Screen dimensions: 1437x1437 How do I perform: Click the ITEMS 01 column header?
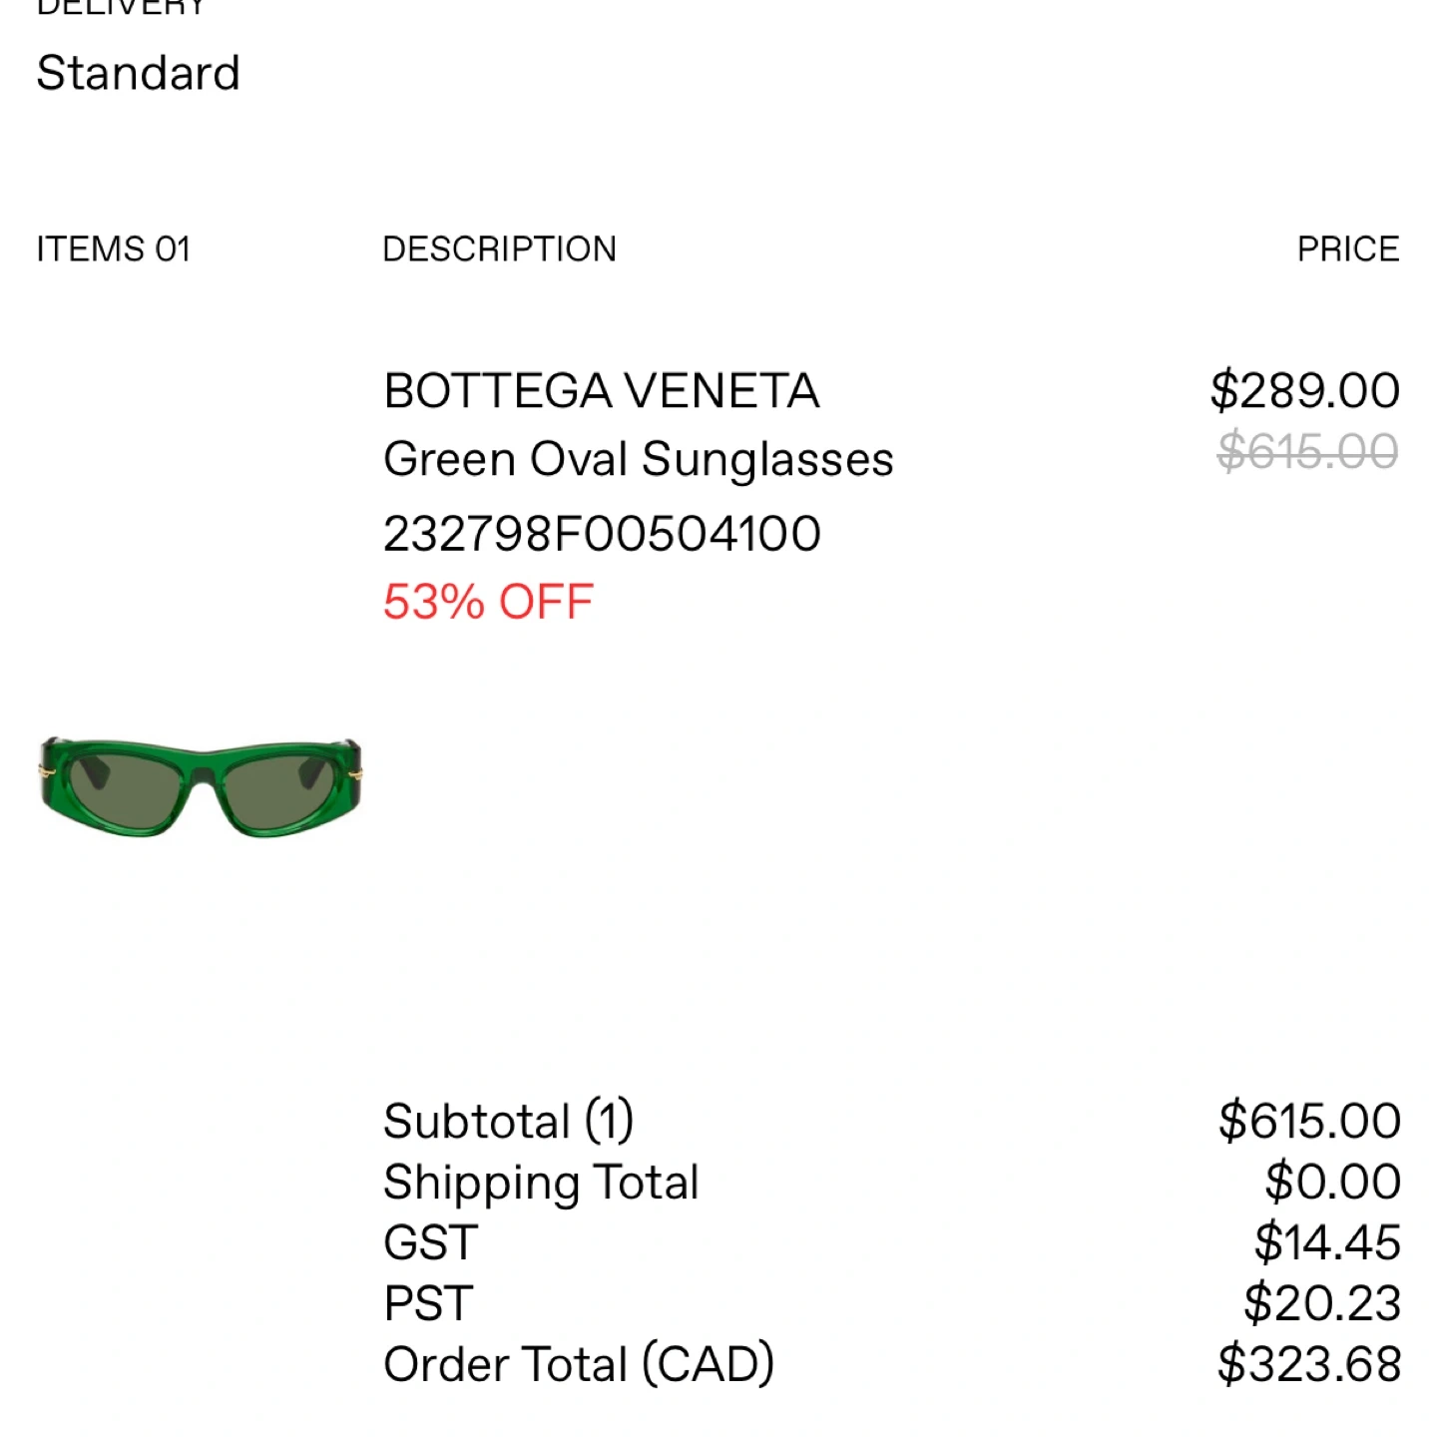pos(113,248)
